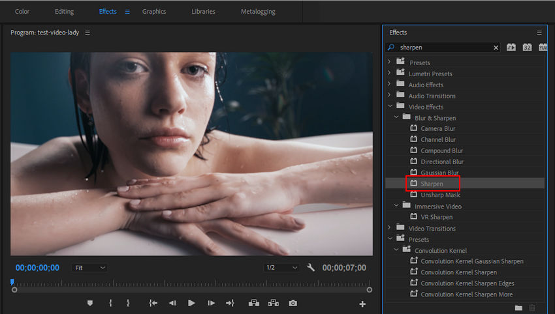Screen dimensions: 555x314
Task: Play the program video
Action: tap(191, 303)
